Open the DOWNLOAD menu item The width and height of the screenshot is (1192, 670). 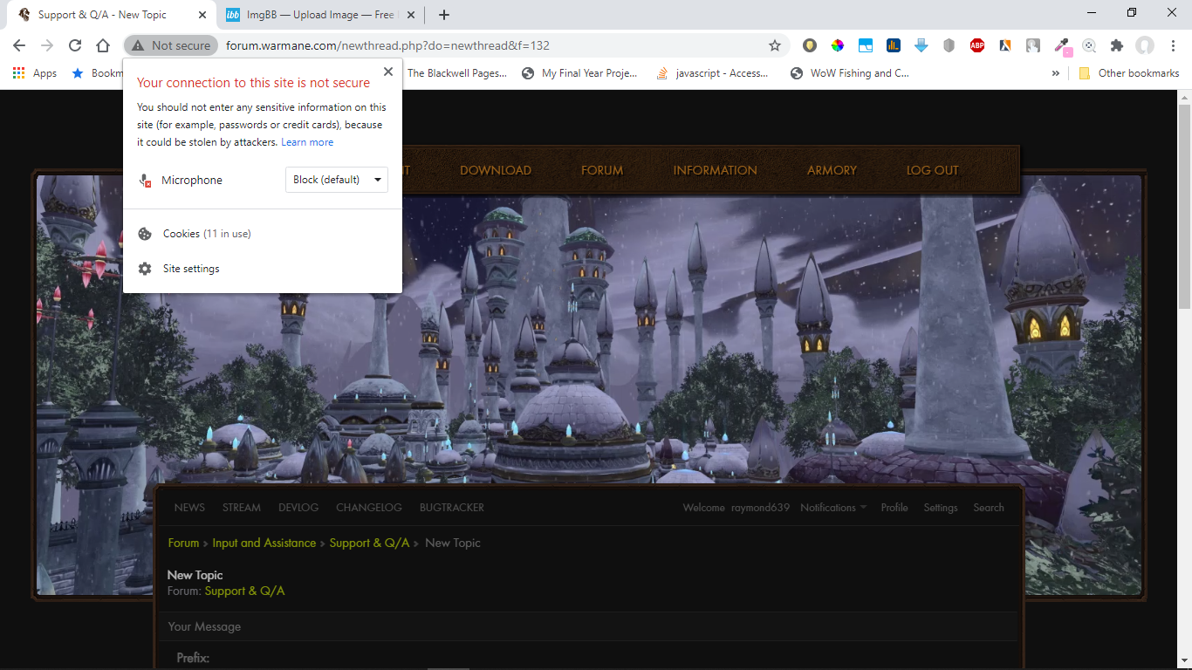coord(496,170)
